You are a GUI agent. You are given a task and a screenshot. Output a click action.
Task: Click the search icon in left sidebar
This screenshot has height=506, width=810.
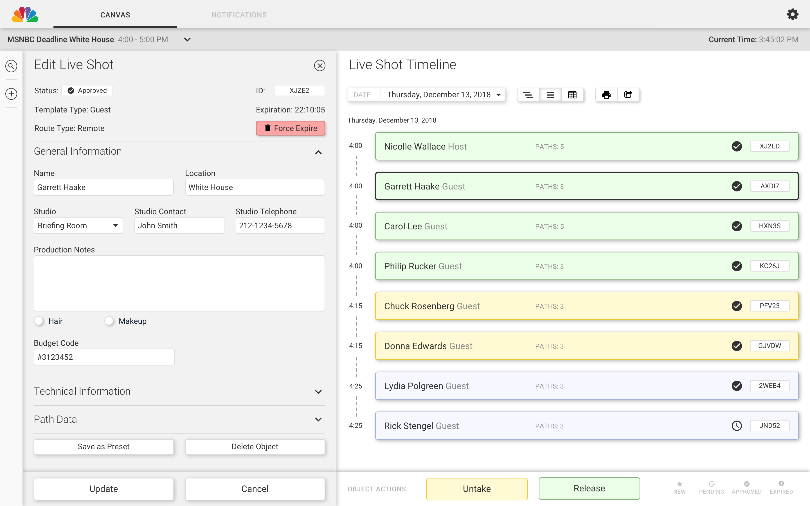tap(11, 66)
